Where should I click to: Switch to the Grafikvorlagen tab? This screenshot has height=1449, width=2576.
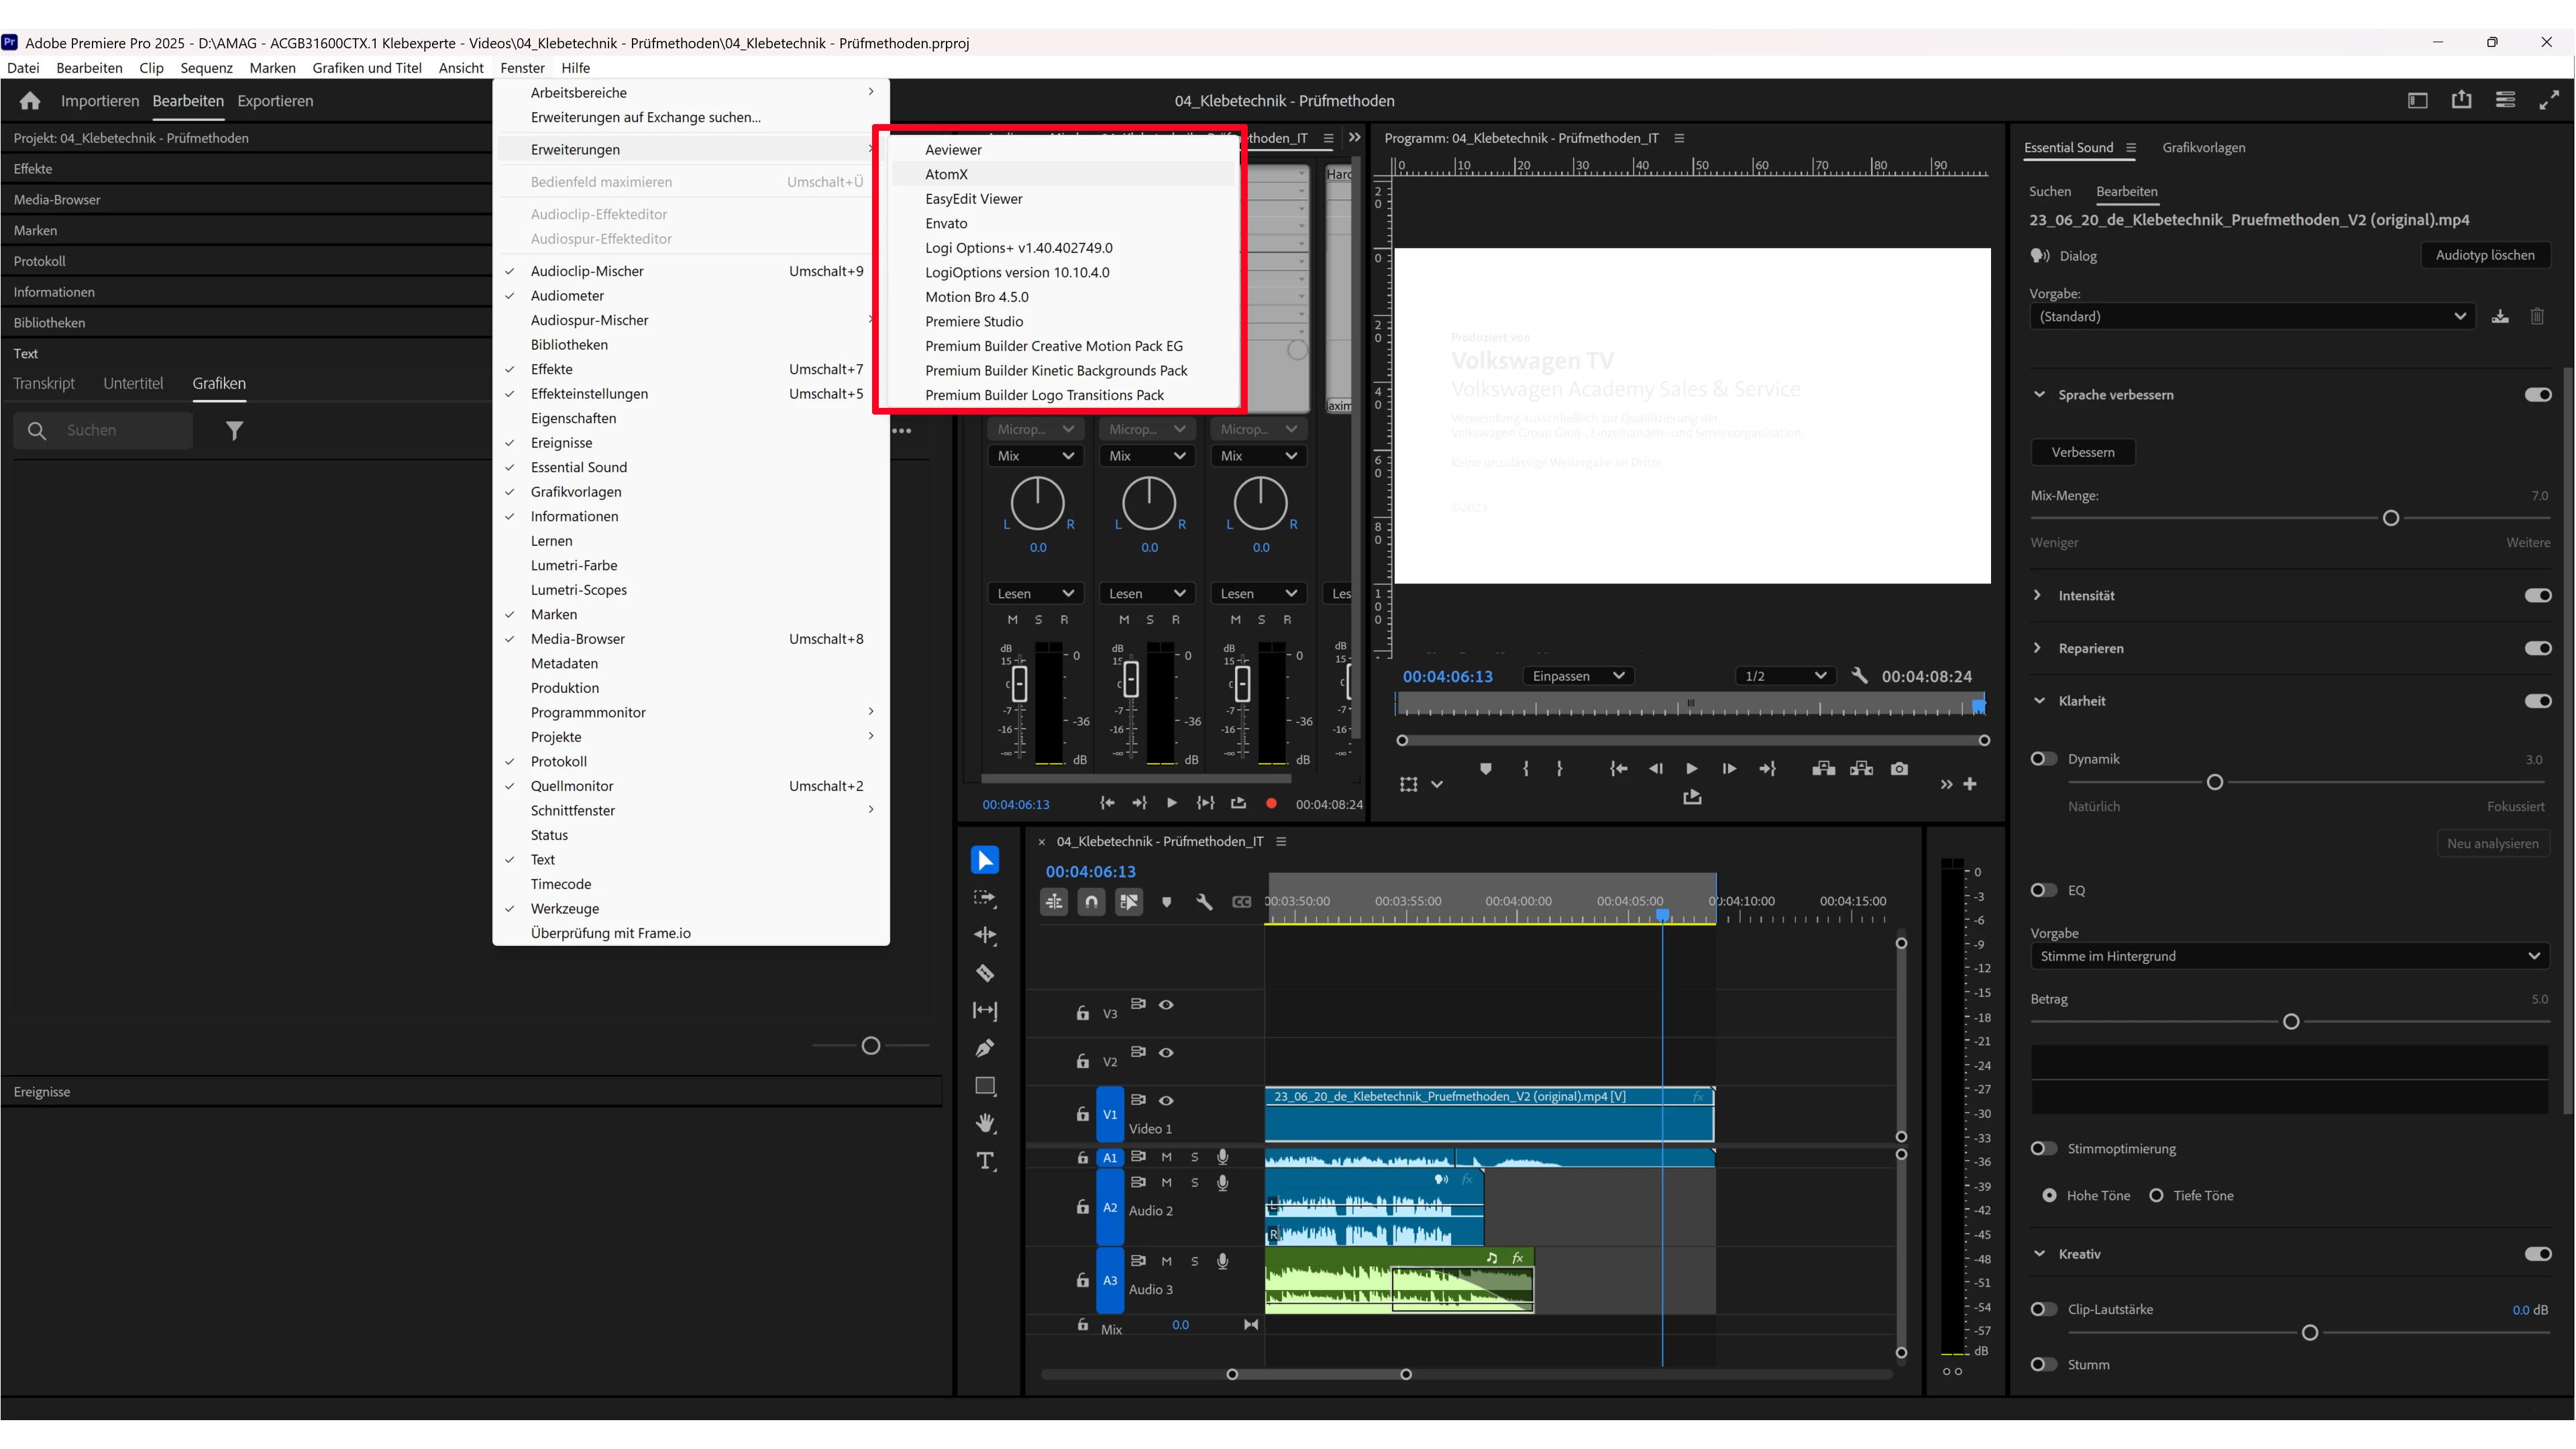pyautogui.click(x=2203, y=147)
